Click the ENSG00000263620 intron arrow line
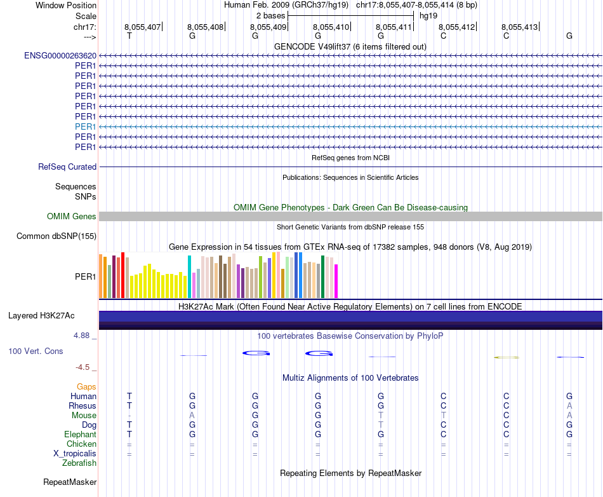Screen dimensions: 603x497 coord(350,55)
